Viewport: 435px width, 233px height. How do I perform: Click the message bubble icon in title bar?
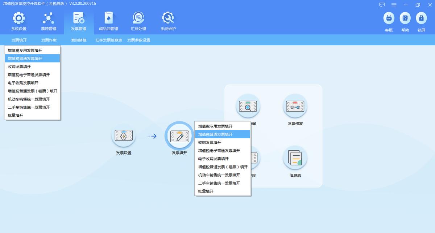tap(381, 5)
